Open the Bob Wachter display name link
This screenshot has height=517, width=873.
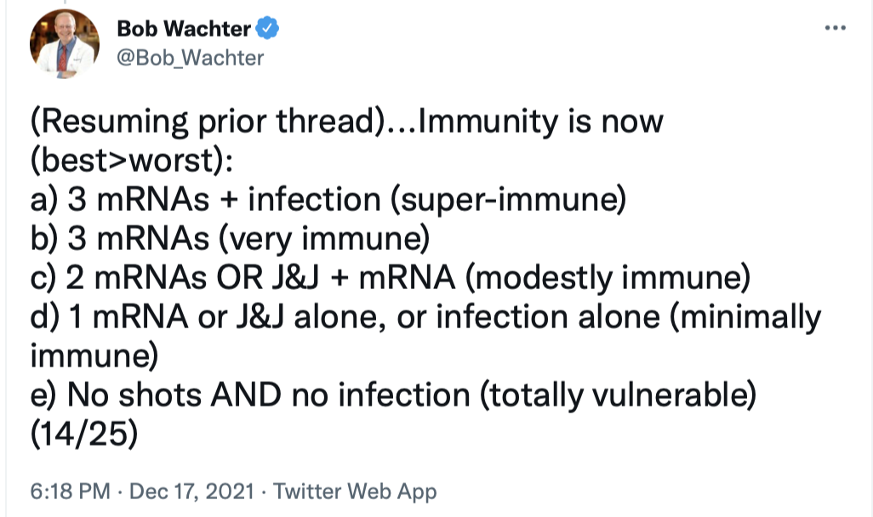(x=183, y=29)
